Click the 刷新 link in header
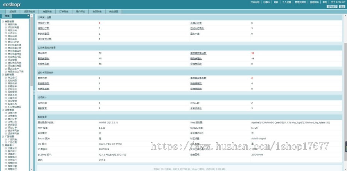The width and height of the screenshot is (347, 171). (276, 2)
